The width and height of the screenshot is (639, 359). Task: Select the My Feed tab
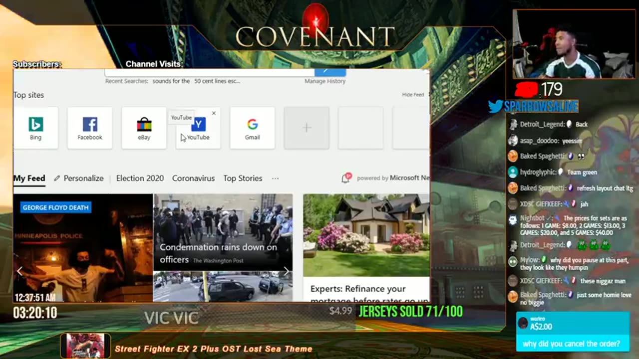pyautogui.click(x=29, y=178)
